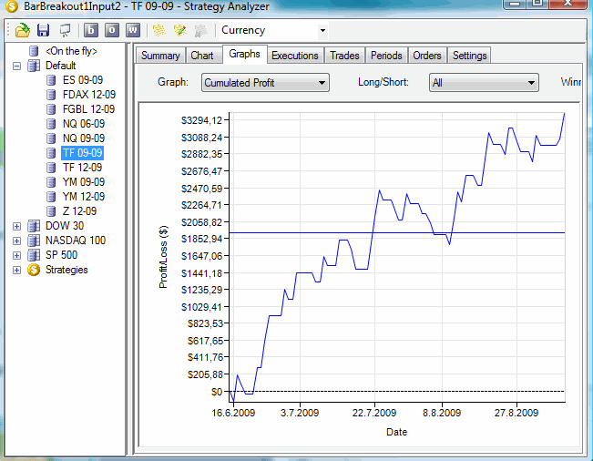Click the open folder toolbar icon
This screenshot has width=593, height=461.
[23, 30]
